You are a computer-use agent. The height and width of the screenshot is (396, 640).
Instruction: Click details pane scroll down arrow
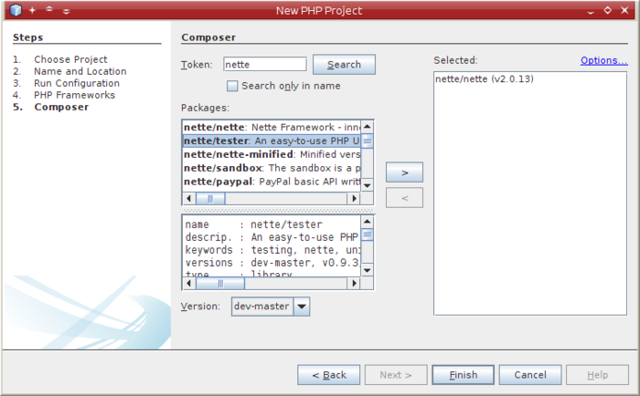367,270
